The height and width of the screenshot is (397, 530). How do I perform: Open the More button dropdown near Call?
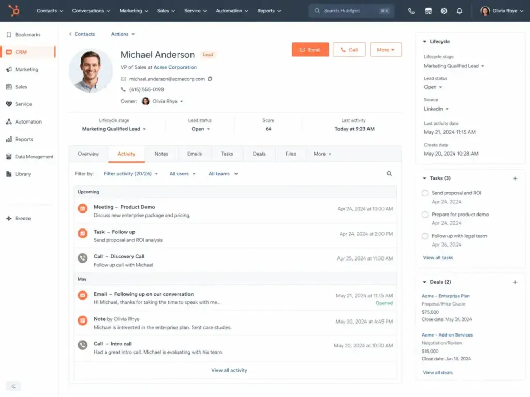click(385, 50)
